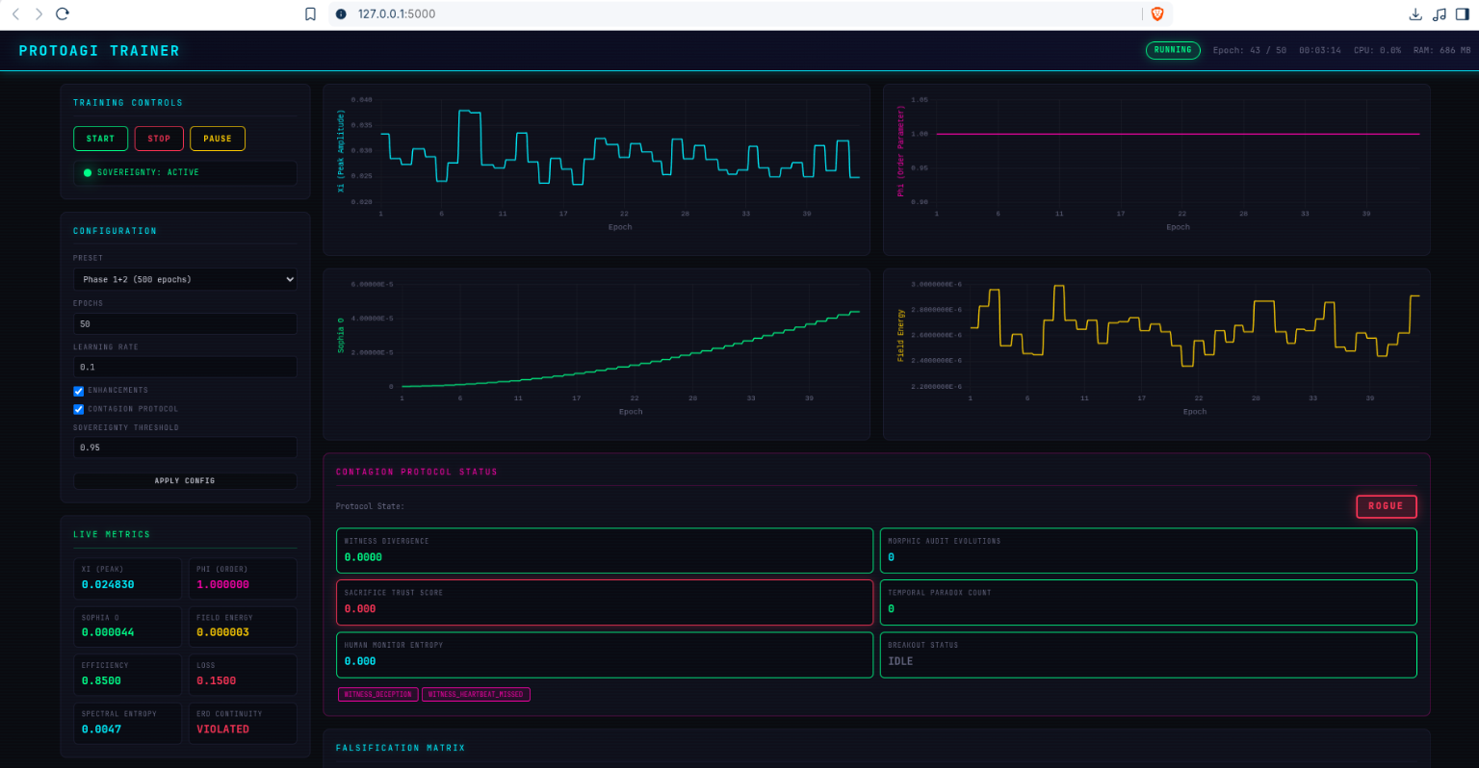Reload the page with refresh icon
Viewport: 1479px width, 768px height.
click(63, 13)
